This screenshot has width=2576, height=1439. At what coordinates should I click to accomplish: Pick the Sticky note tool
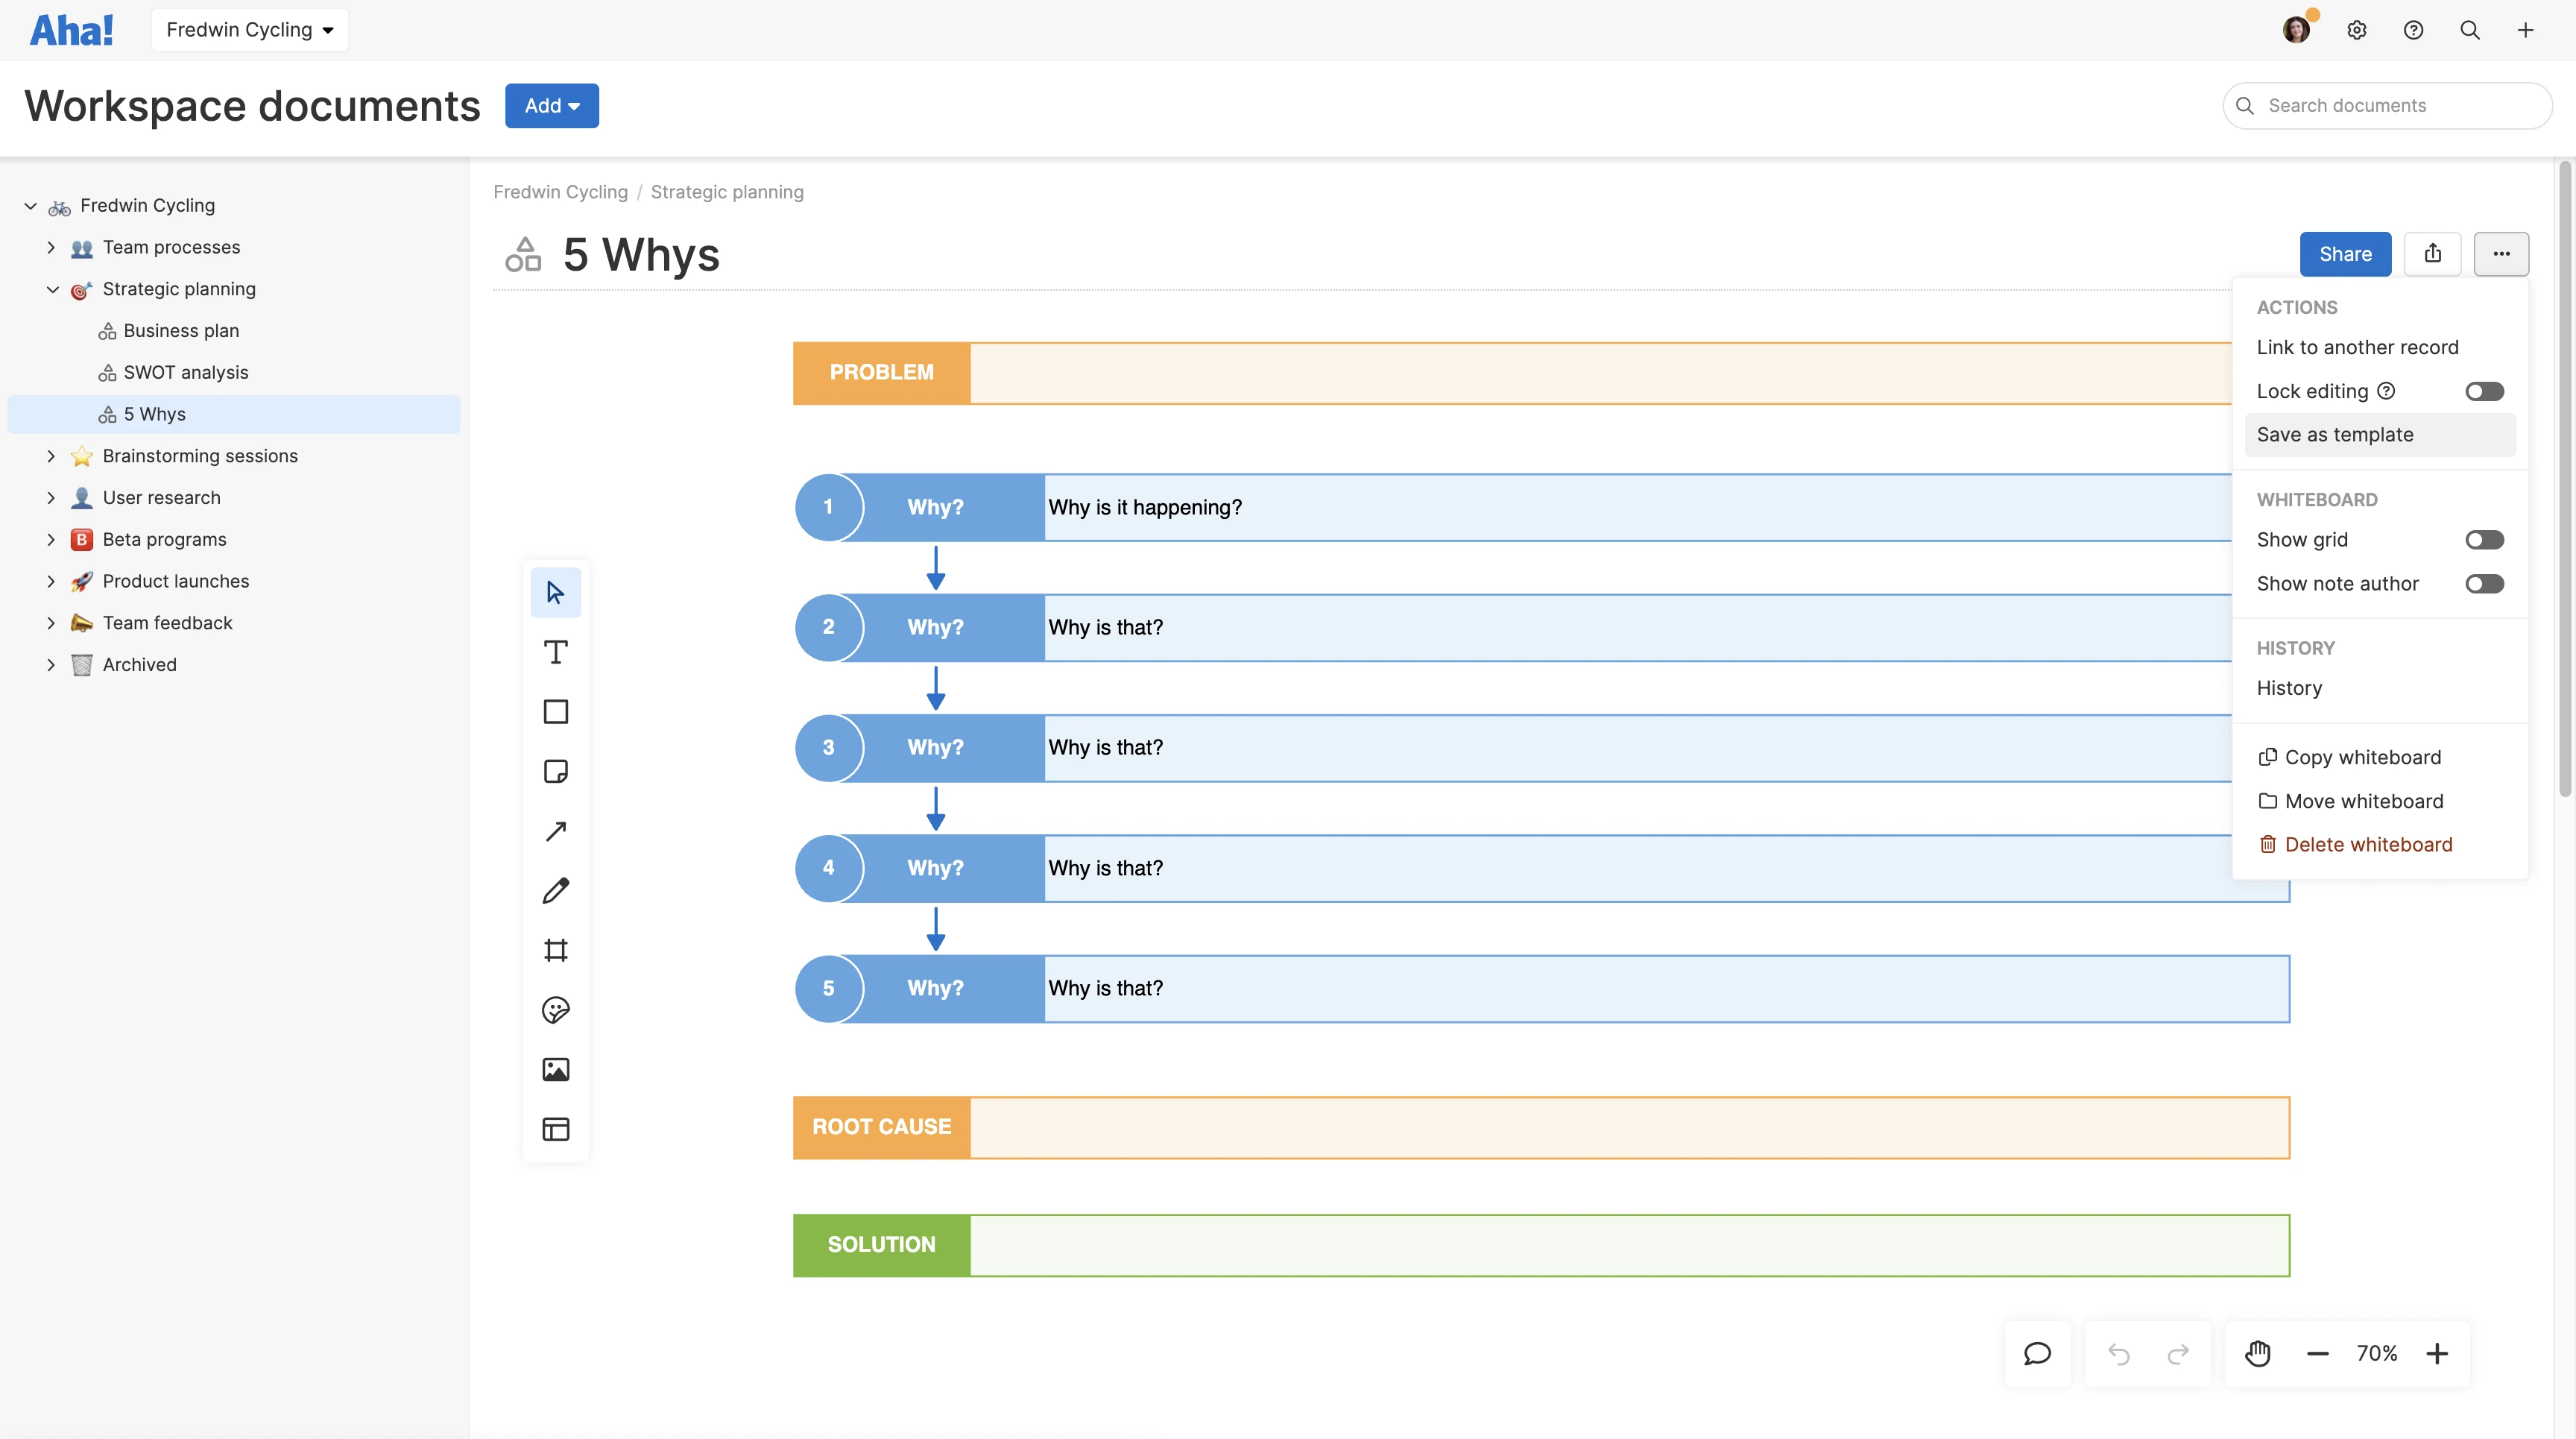pyautogui.click(x=556, y=771)
